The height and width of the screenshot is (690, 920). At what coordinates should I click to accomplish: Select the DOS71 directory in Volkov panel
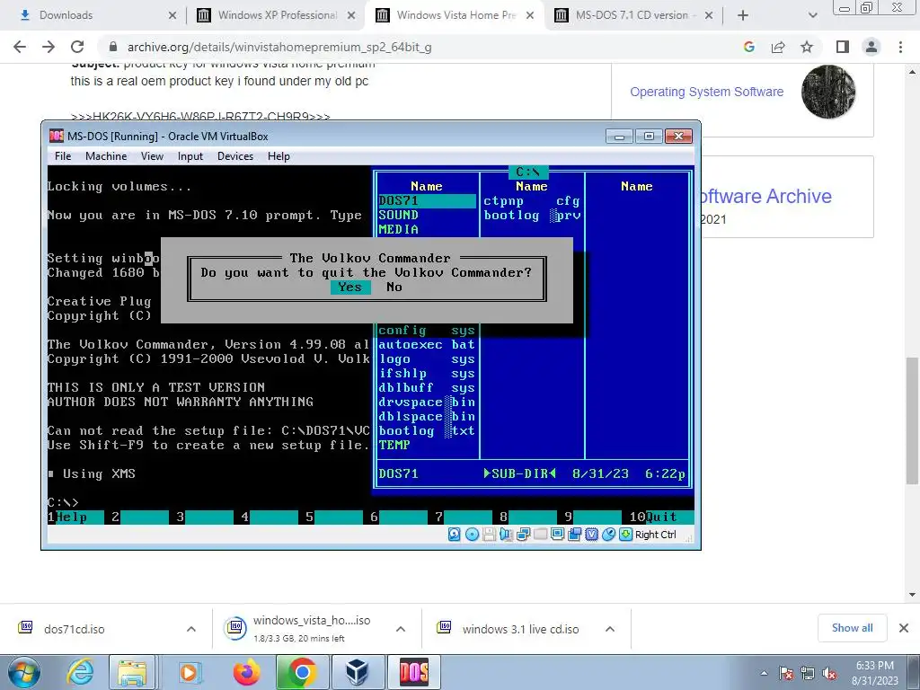point(427,200)
